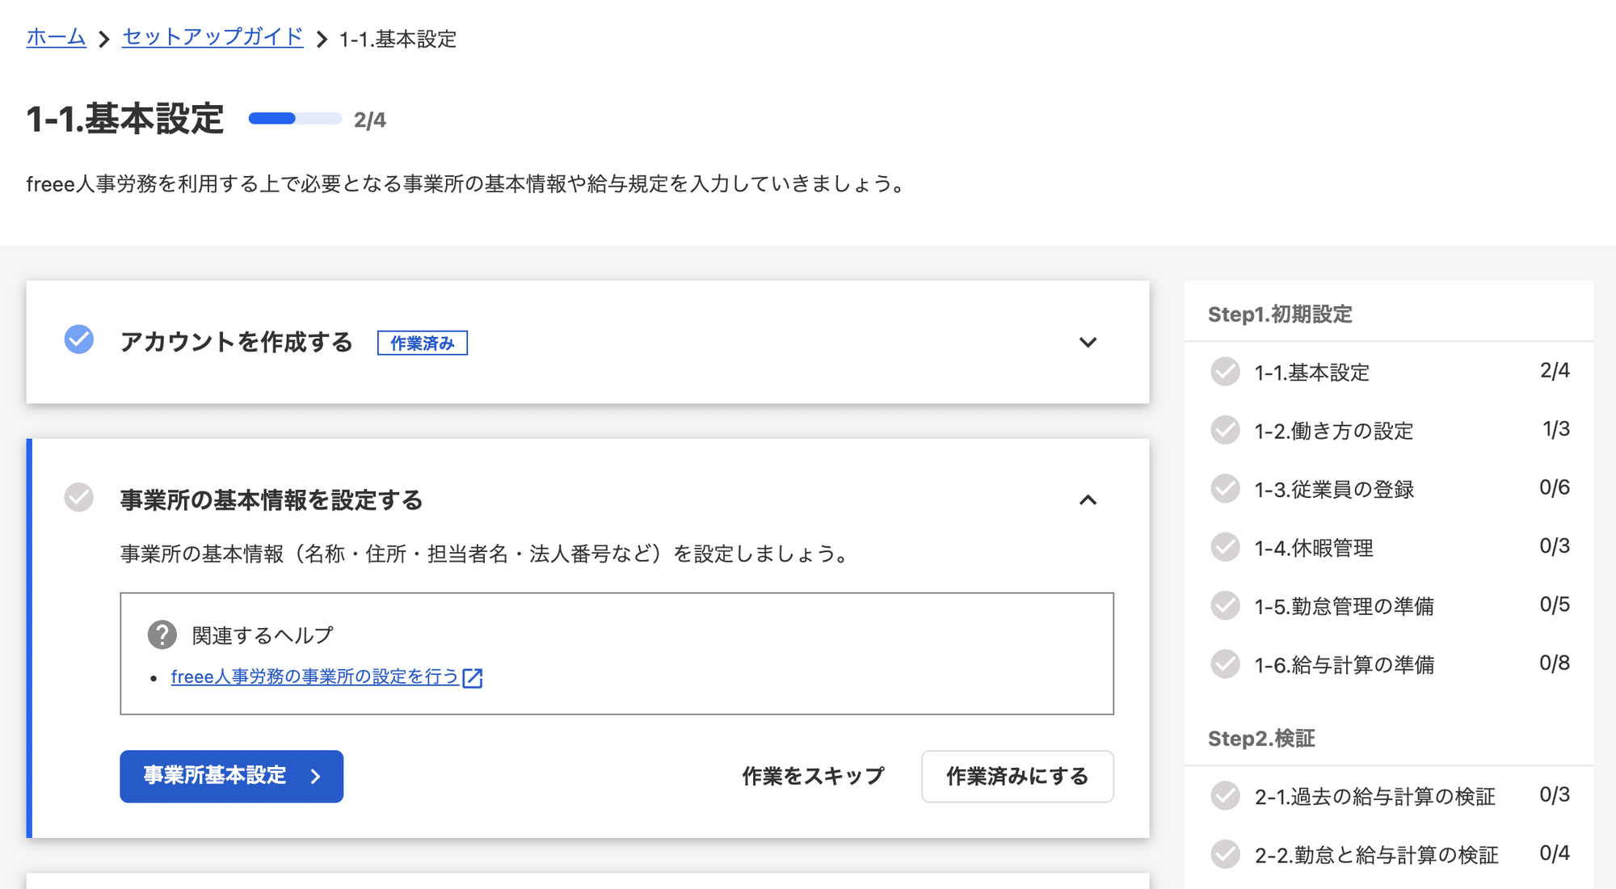Click the check circle for 2-2.勤怠と給与計算の検証

[x=1225, y=853]
